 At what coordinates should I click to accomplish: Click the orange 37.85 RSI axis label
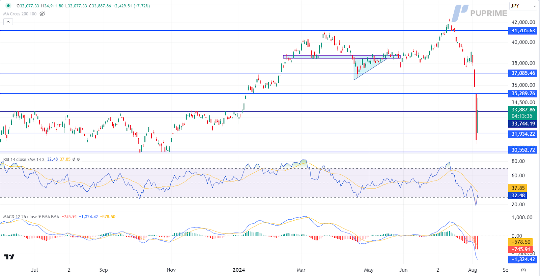click(x=518, y=188)
